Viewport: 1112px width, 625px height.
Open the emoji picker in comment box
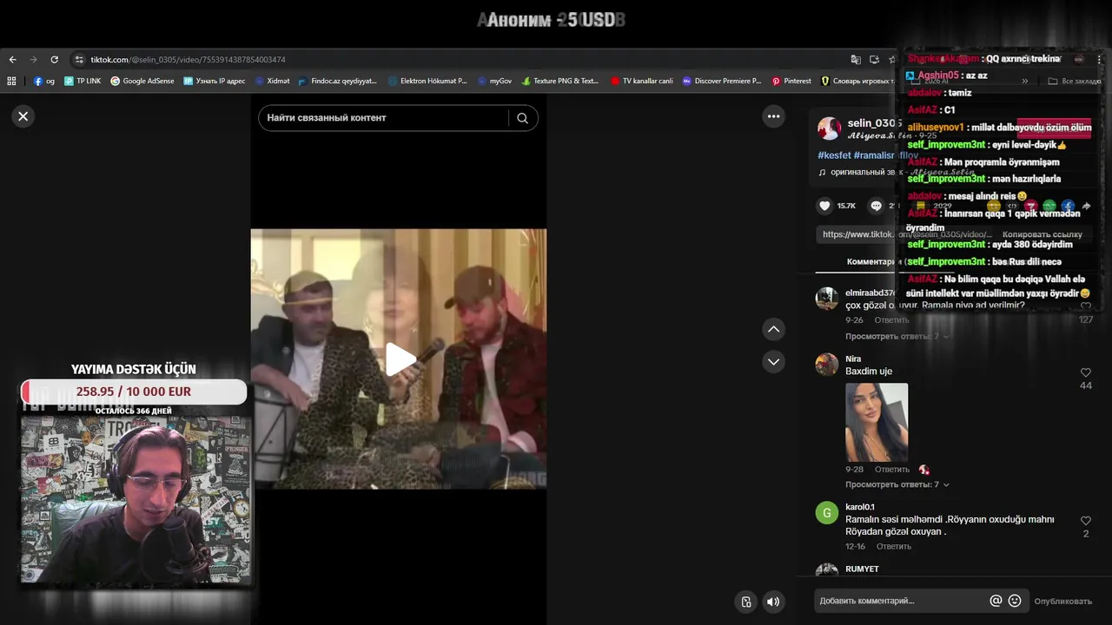coord(1015,601)
